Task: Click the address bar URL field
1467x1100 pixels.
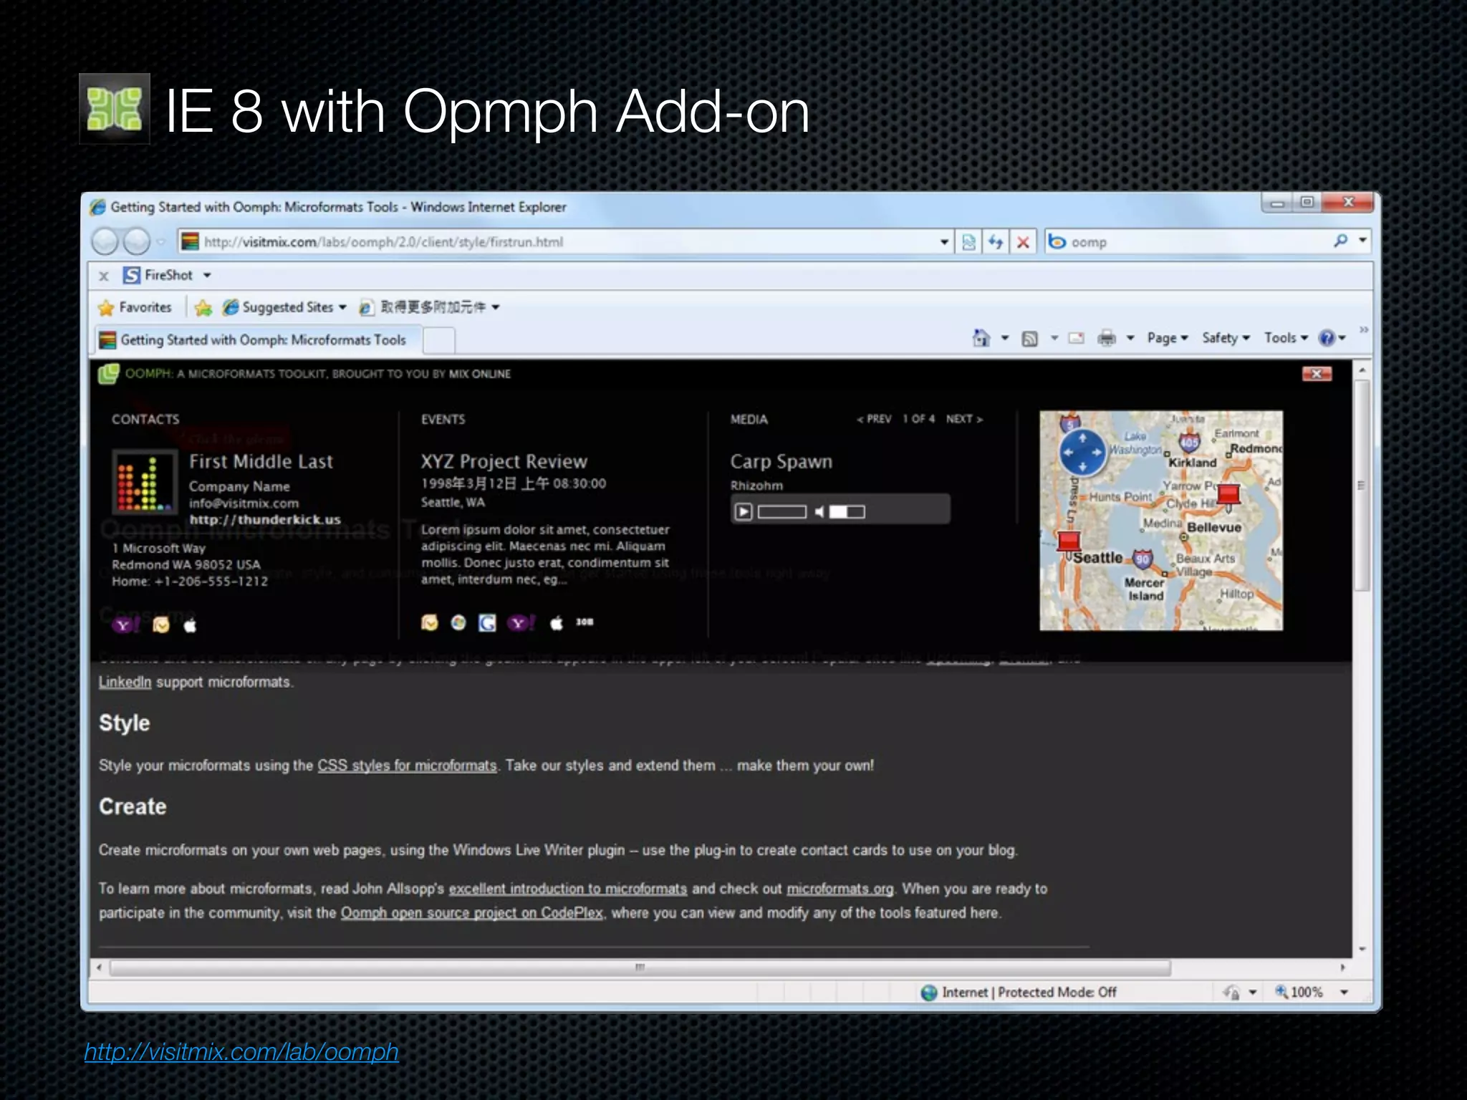Action: coord(559,242)
